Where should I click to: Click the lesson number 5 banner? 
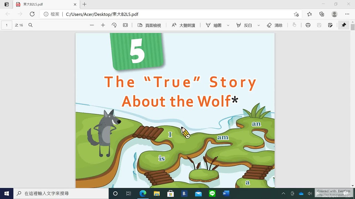click(x=137, y=51)
